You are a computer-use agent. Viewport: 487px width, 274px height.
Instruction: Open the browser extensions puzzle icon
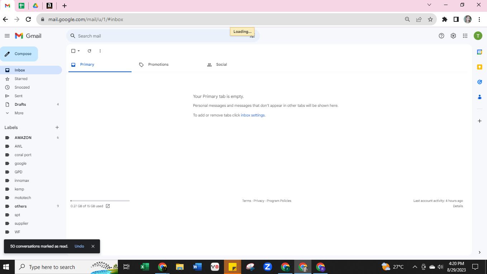[445, 20]
